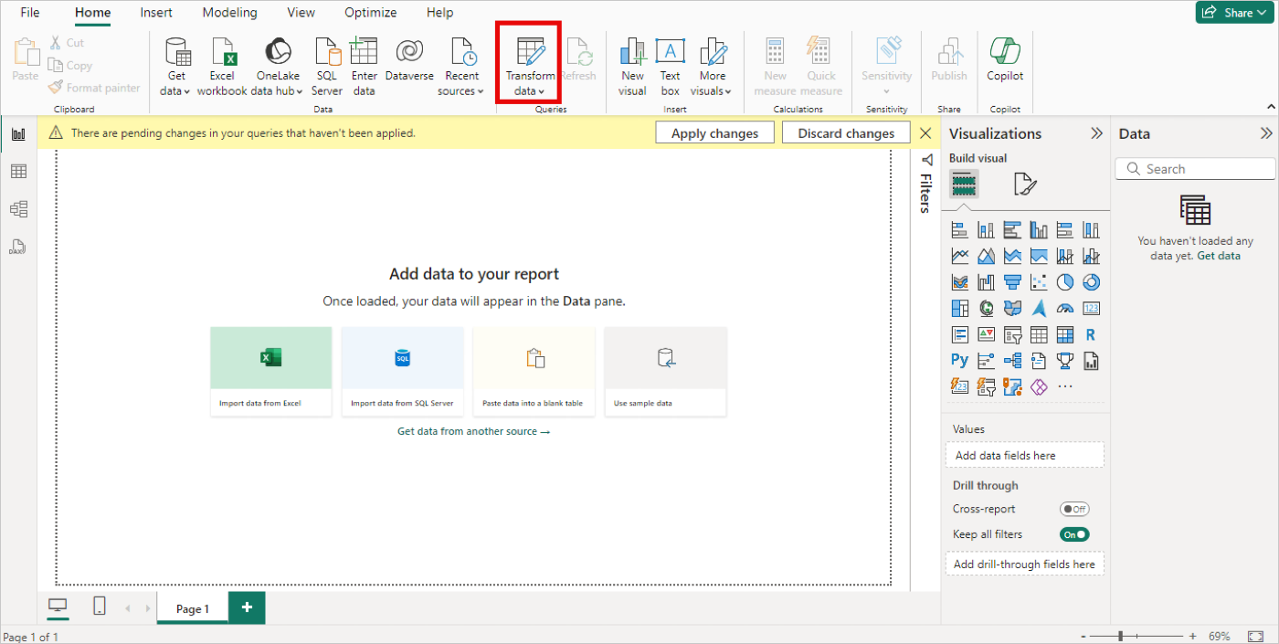Insert a Text box from ribbon
Viewport: 1279px width, 644px height.
pos(671,67)
